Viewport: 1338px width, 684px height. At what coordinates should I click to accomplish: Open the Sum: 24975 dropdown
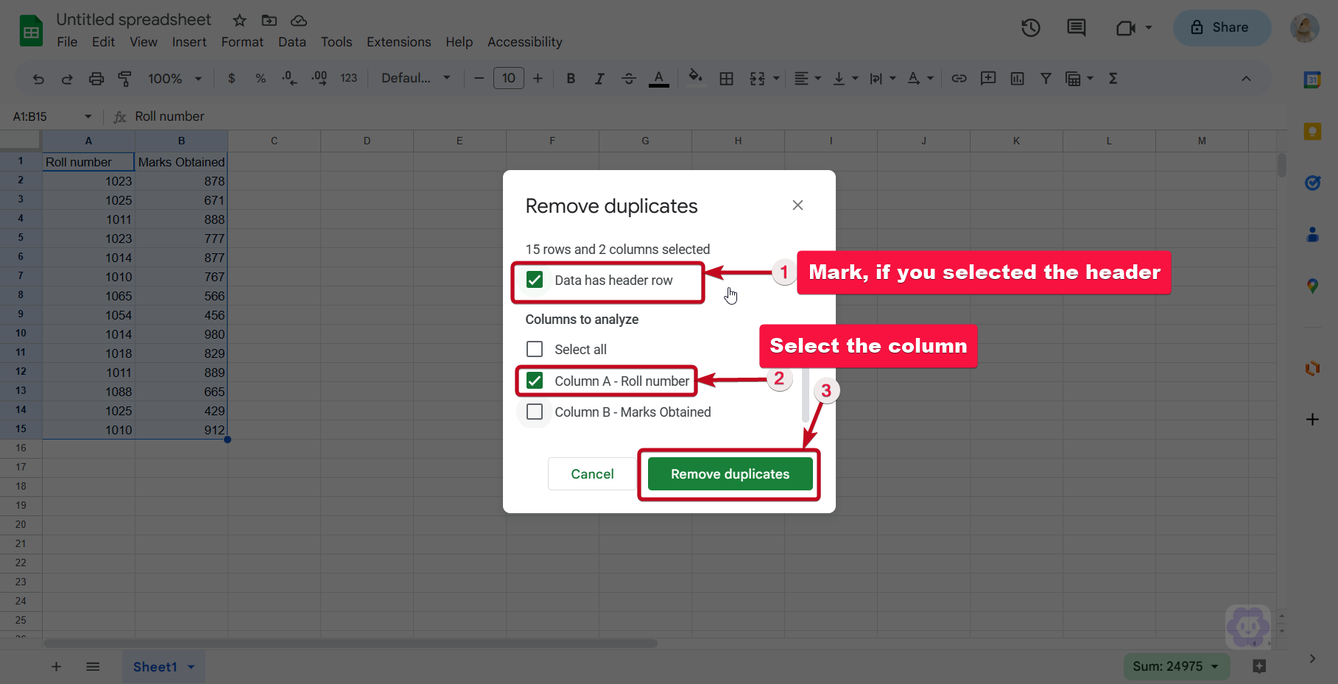pyautogui.click(x=1177, y=666)
